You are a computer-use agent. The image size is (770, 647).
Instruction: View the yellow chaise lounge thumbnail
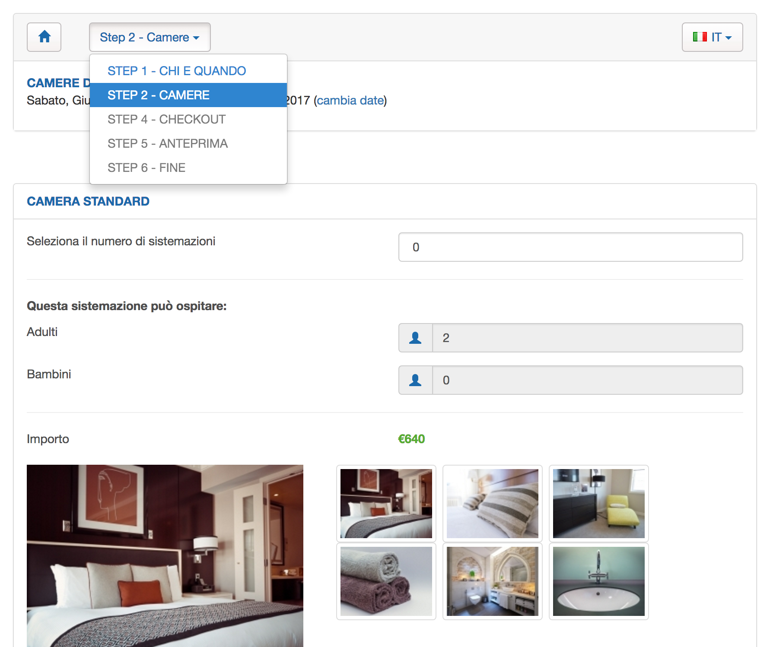point(598,504)
